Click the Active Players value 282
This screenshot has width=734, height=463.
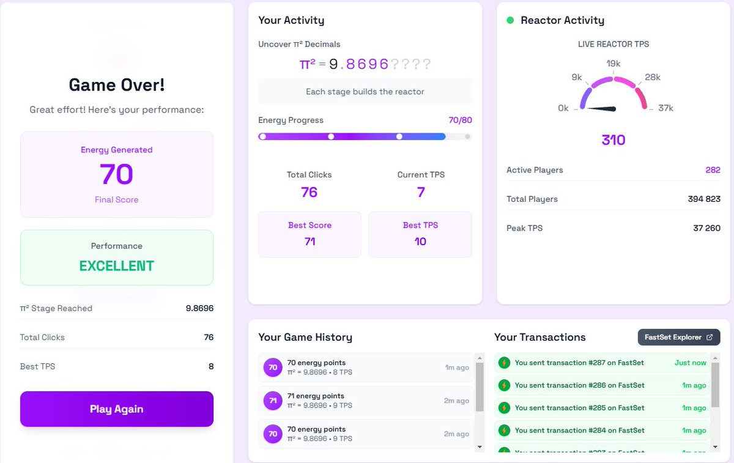(x=713, y=170)
